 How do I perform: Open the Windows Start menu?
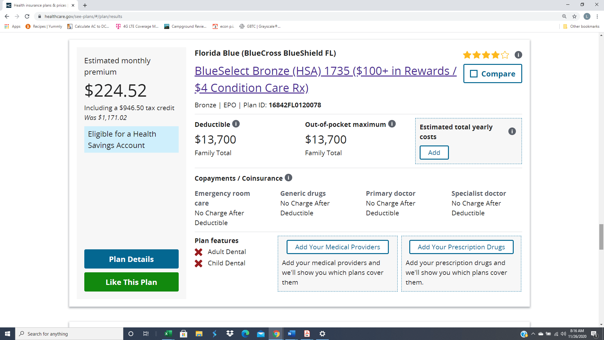pos(8,334)
